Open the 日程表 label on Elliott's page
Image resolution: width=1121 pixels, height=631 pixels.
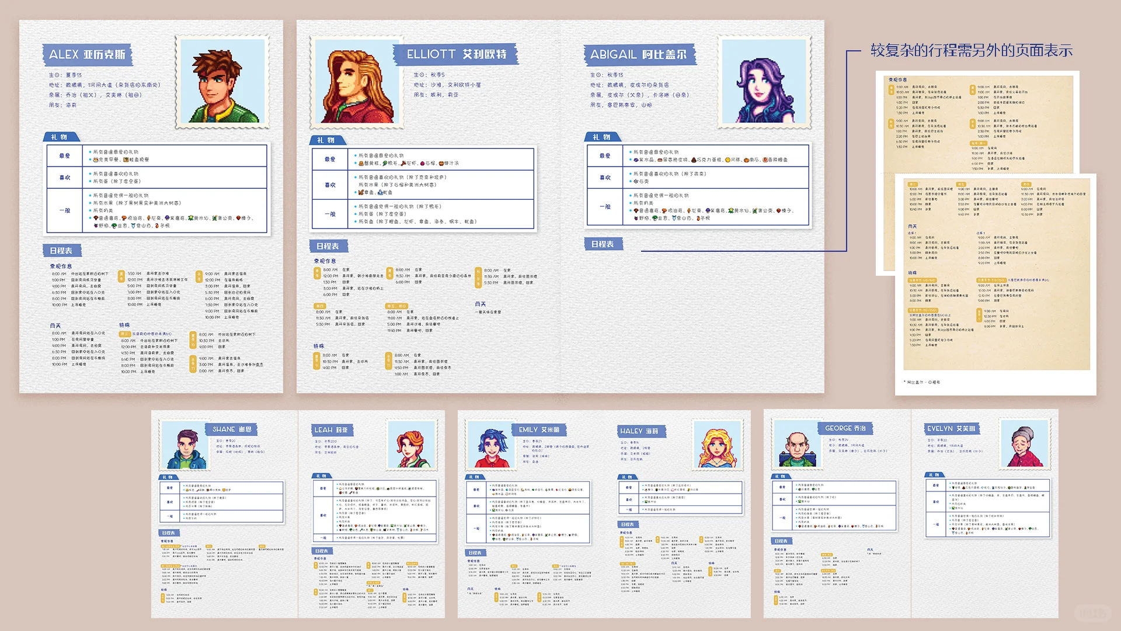tap(328, 247)
